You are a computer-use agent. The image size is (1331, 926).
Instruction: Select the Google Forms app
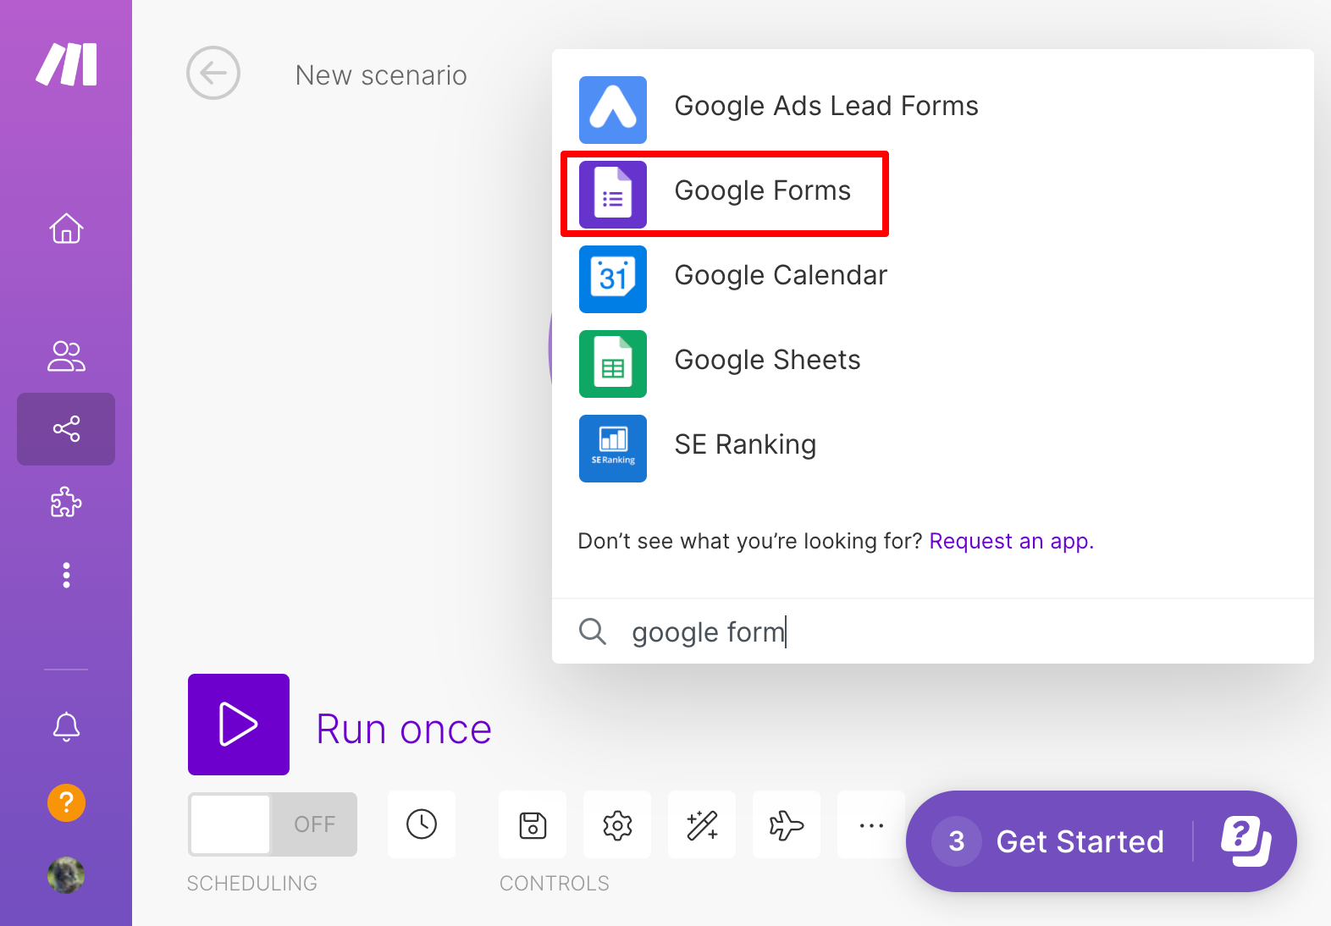tap(933, 194)
